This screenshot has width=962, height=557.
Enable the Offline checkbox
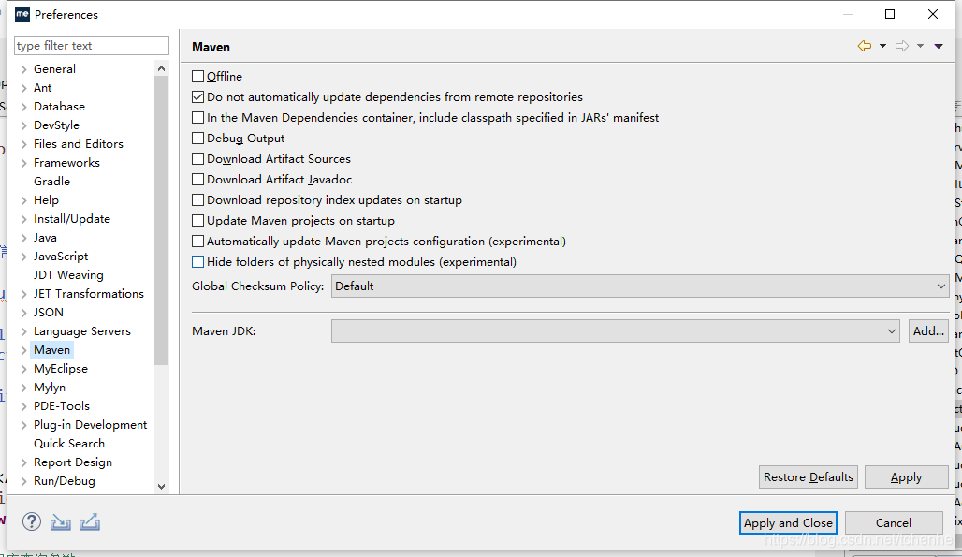197,76
